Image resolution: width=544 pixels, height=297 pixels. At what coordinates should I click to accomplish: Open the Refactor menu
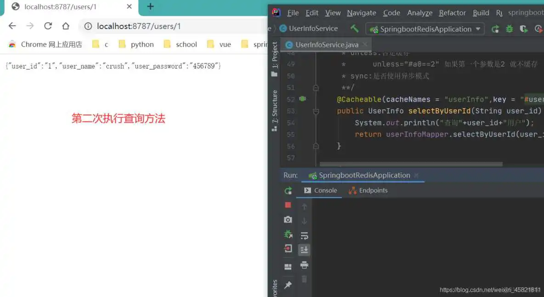point(452,12)
